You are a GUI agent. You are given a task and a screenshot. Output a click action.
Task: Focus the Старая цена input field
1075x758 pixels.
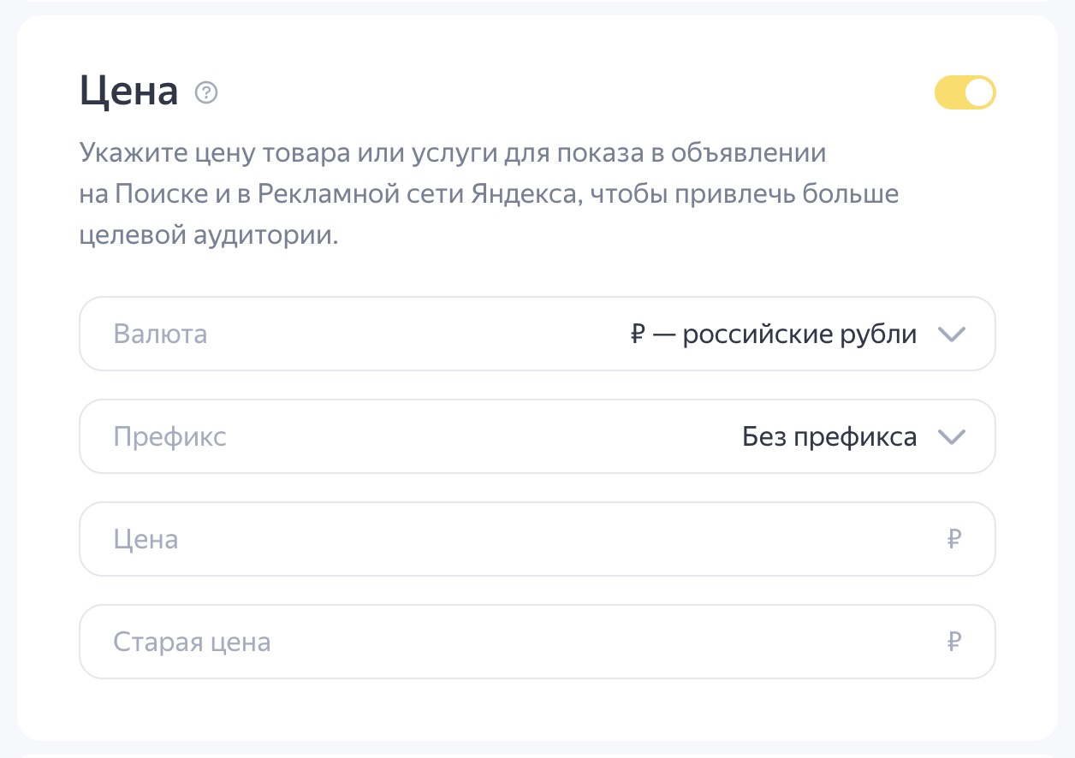[x=514, y=642]
